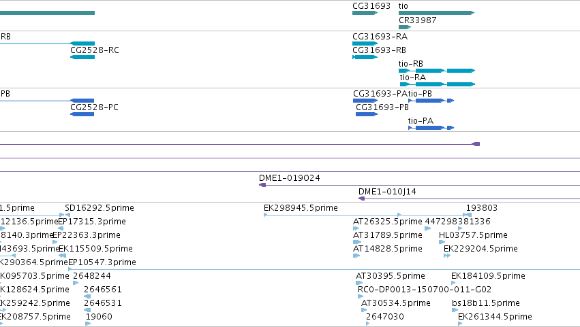The image size is (580, 327).
Task: Click the AT30534.5prime EST label
Action: (396, 303)
